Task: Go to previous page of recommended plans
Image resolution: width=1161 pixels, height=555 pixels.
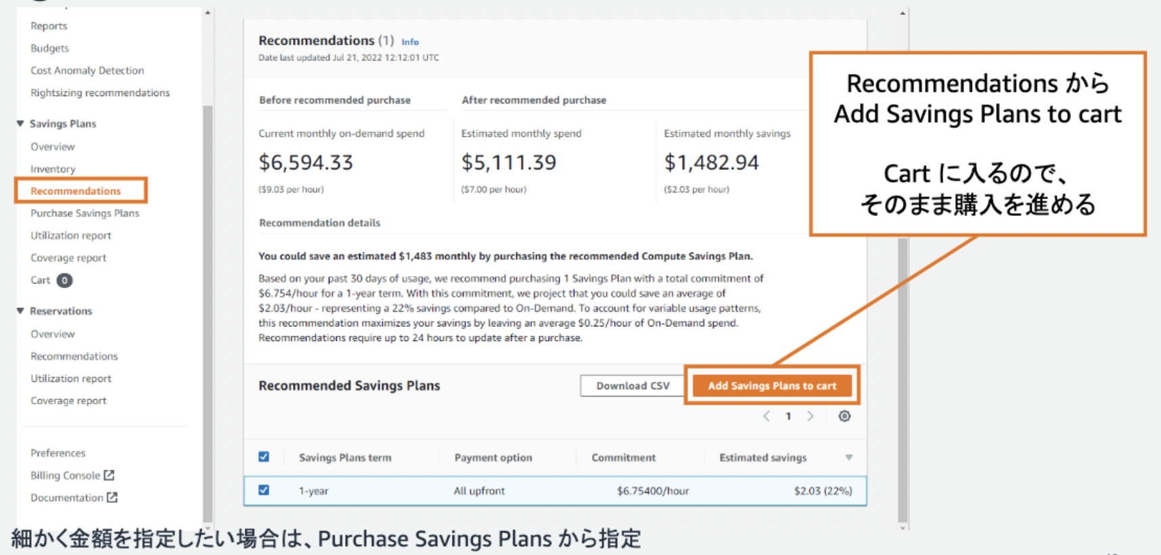Action: (767, 416)
